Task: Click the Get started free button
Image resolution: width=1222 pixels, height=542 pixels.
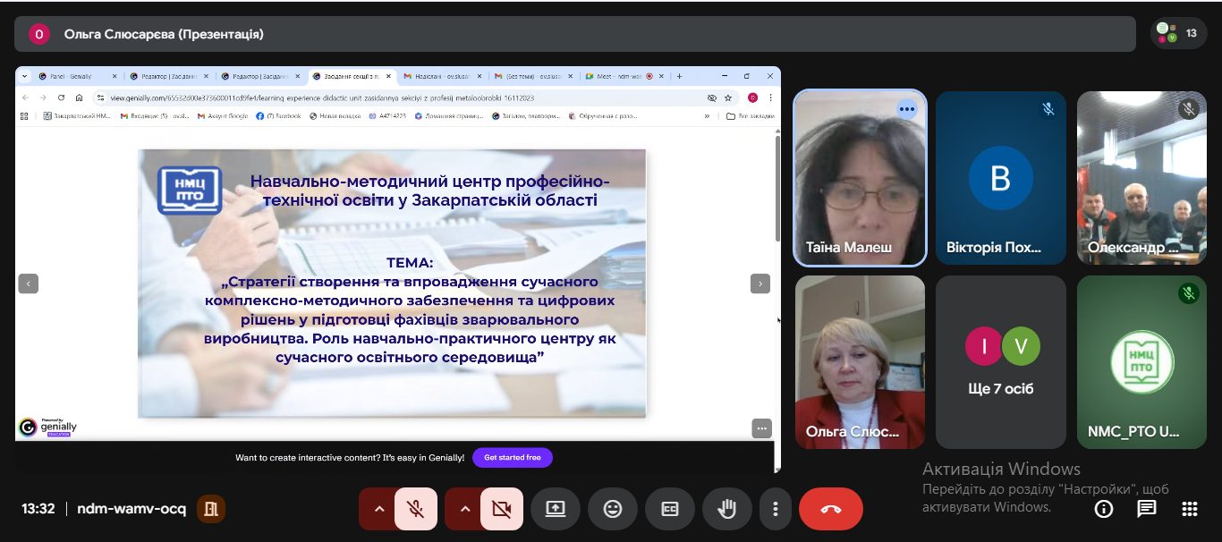Action: click(512, 457)
